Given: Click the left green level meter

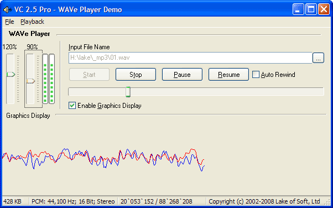Looking at the screenshot, I should click(45, 79).
